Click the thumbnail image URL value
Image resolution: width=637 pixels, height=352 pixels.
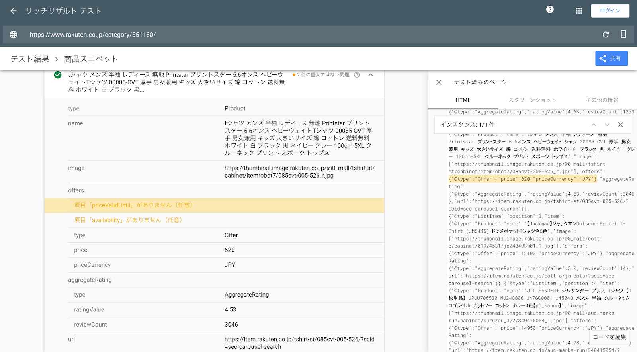coord(299,172)
